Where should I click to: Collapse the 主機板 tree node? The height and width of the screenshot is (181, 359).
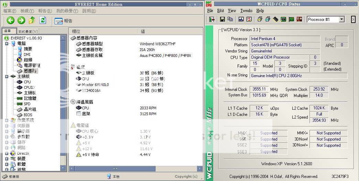(7, 76)
